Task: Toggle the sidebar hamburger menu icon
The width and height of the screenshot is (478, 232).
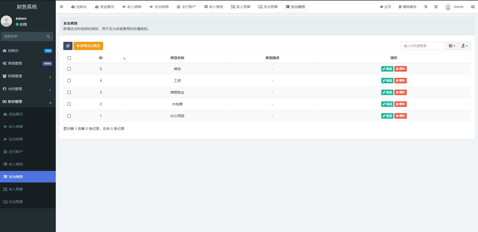Action: click(x=61, y=7)
